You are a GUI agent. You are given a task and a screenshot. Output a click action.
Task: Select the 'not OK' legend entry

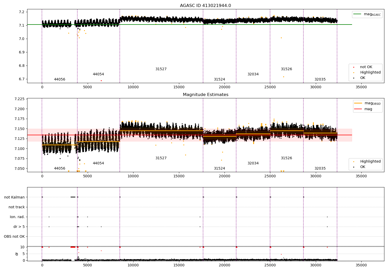[366, 67]
